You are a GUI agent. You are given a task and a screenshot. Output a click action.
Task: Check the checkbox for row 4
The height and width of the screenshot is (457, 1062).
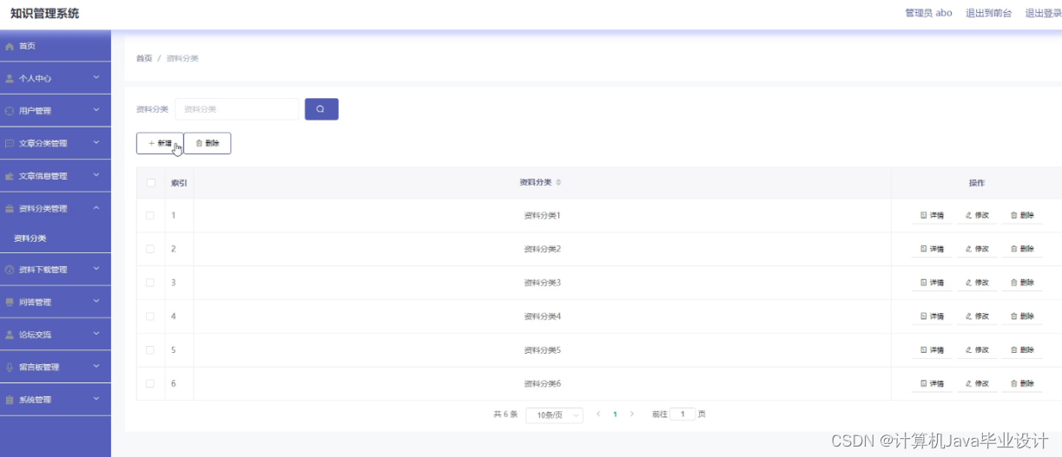click(x=150, y=317)
